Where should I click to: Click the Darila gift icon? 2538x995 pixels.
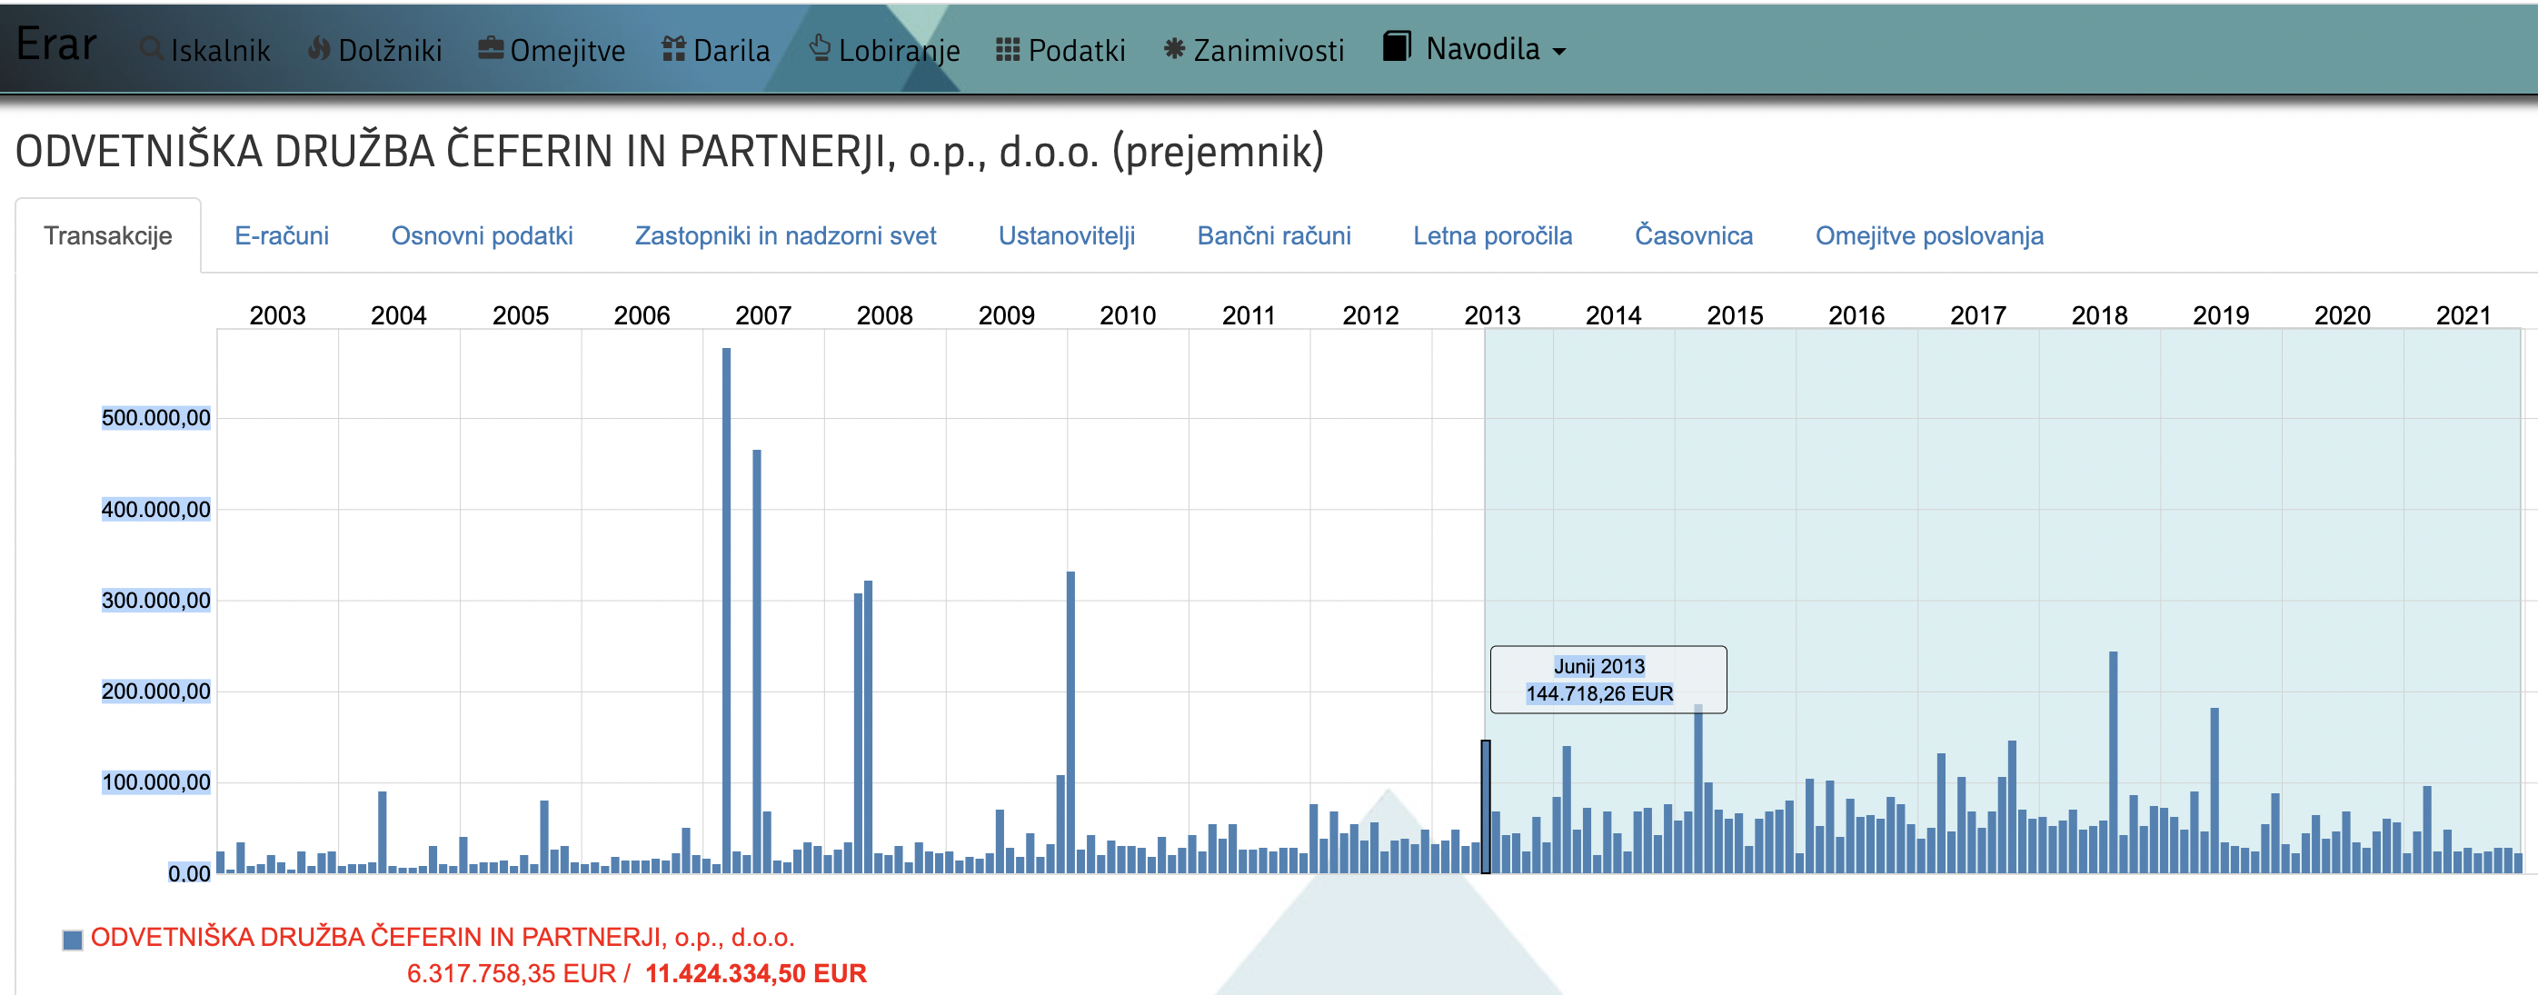pos(674,48)
